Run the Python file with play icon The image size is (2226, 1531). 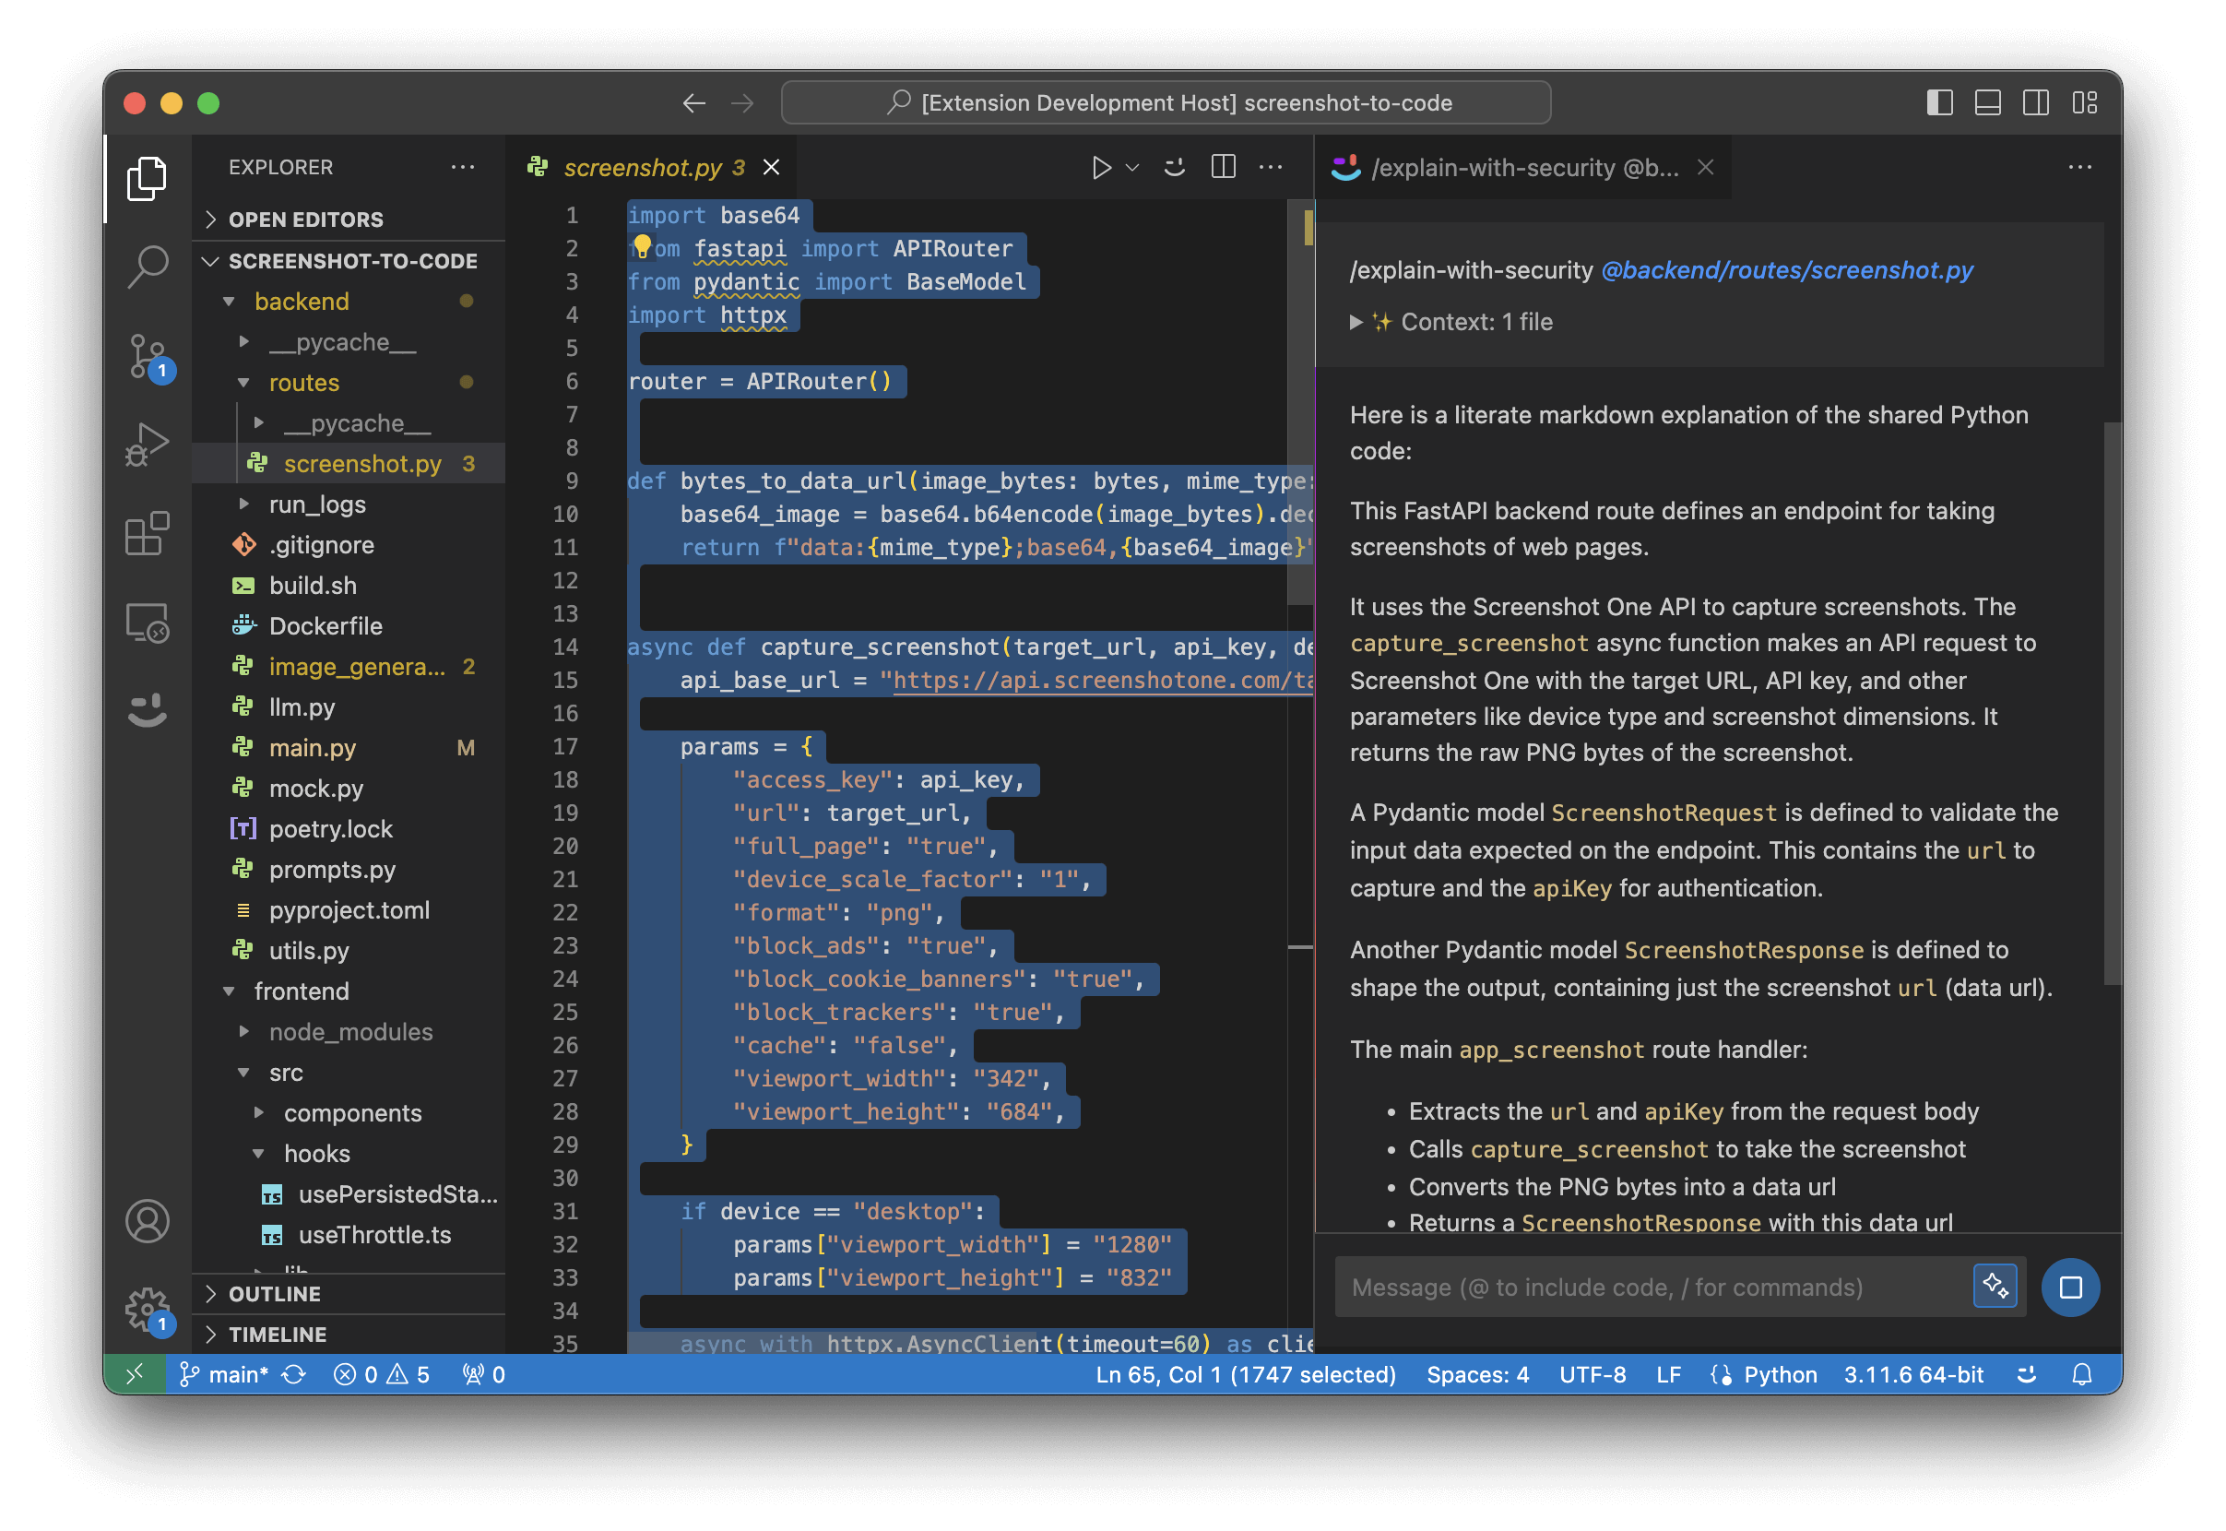click(1101, 168)
